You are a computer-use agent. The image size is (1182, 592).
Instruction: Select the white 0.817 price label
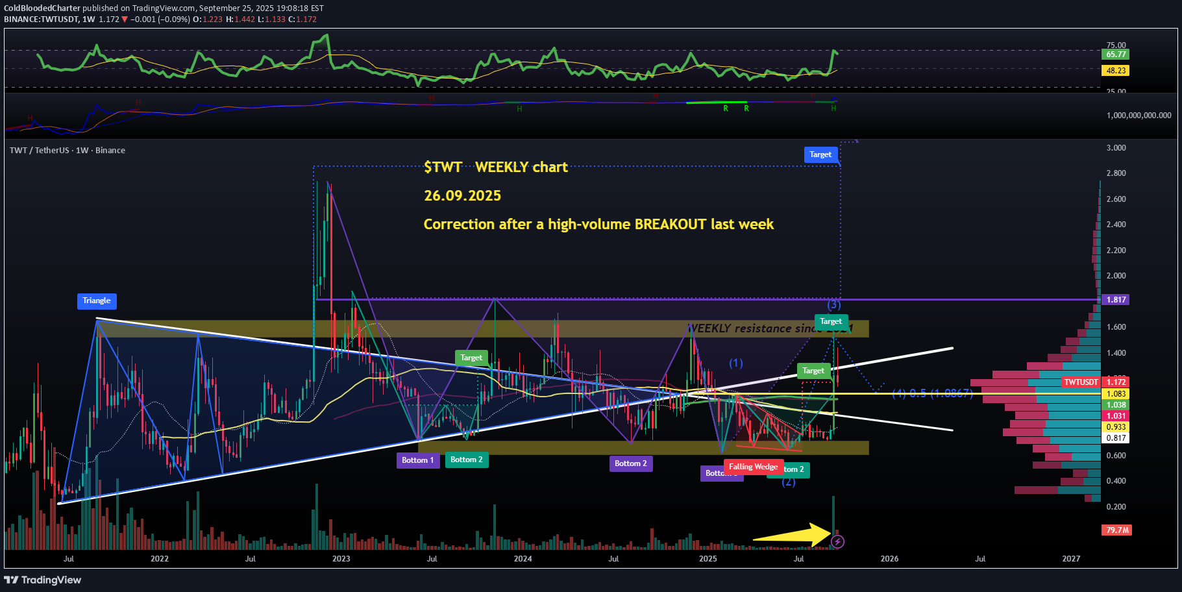(x=1116, y=438)
